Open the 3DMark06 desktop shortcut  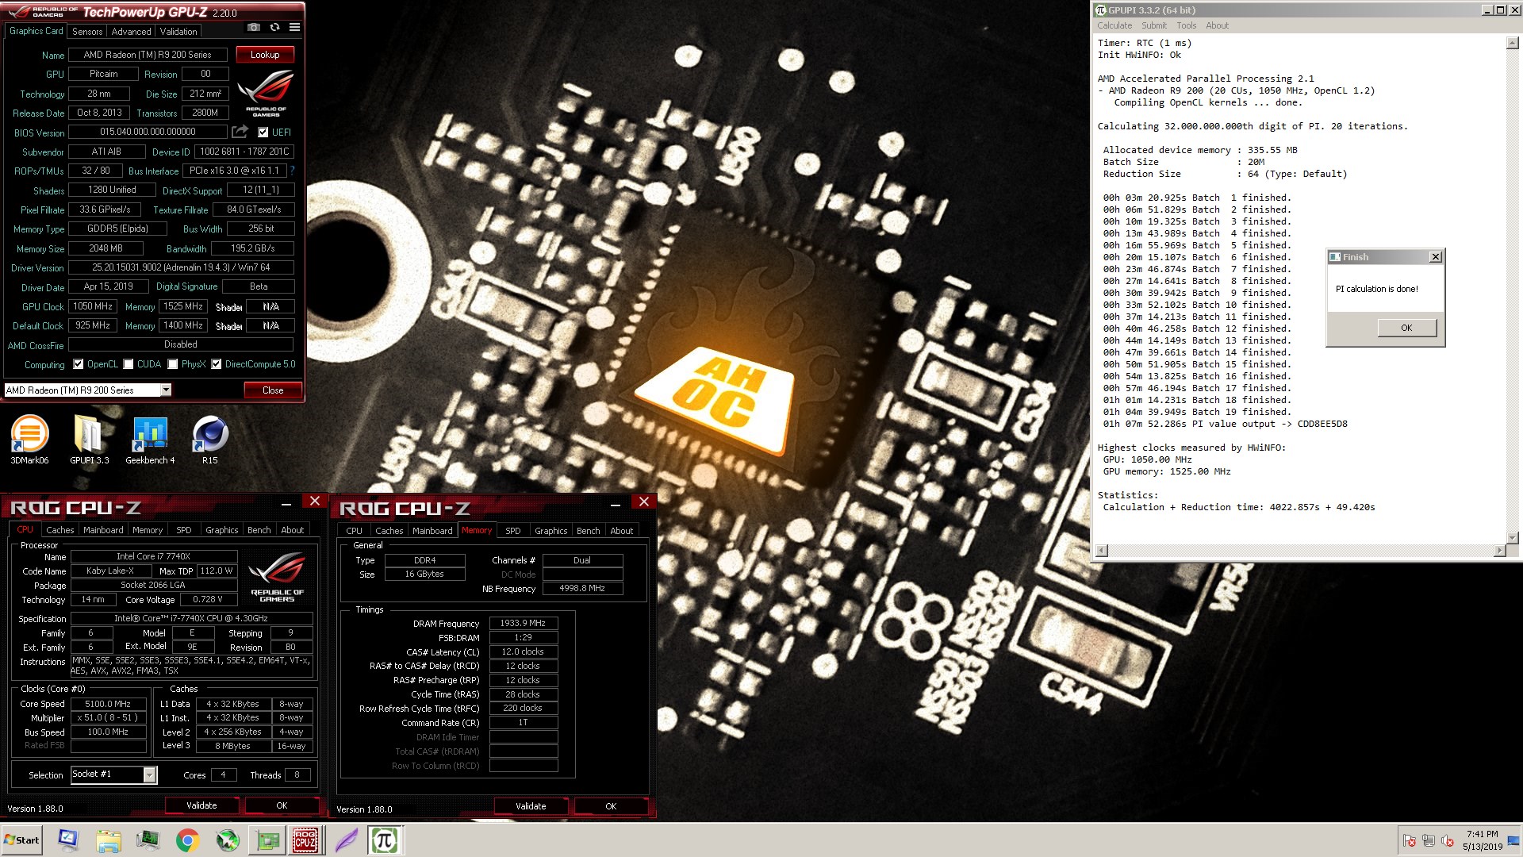[x=29, y=440]
